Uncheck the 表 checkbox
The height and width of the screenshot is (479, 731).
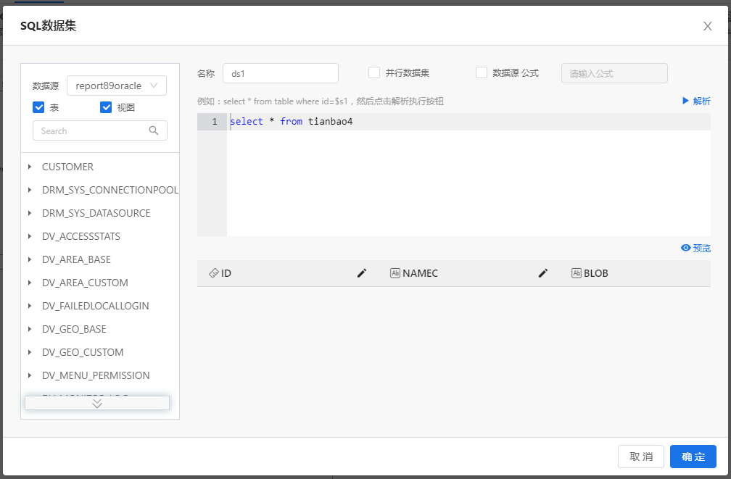(38, 108)
